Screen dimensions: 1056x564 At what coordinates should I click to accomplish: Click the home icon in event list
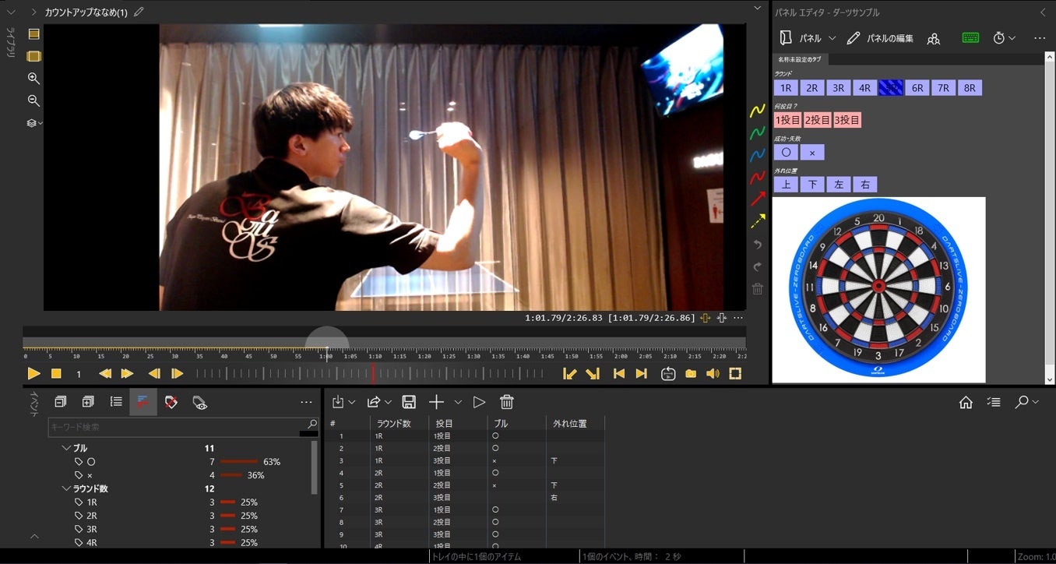pos(966,402)
